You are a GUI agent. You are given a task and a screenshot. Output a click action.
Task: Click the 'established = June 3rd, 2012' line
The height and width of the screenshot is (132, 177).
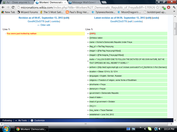coord(128,114)
